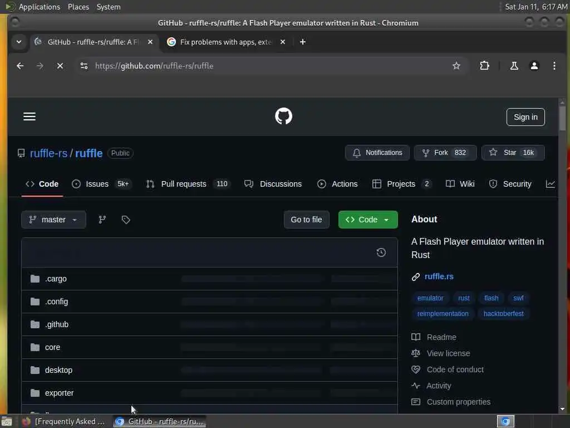Open the core folder

(52, 348)
